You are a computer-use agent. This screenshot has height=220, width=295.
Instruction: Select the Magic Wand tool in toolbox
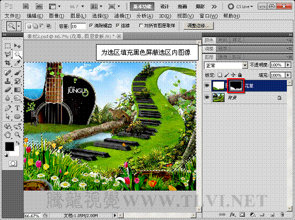click(17, 55)
